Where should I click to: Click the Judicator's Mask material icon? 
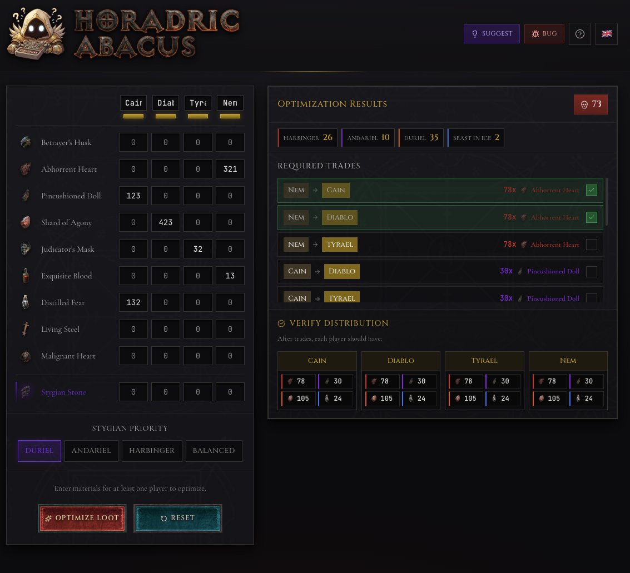[x=26, y=249]
